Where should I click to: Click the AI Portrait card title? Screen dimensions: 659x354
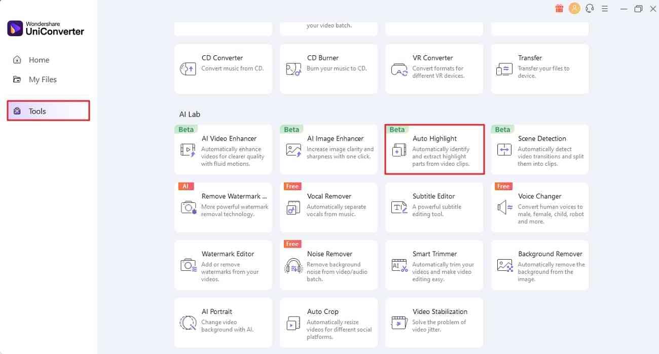[x=217, y=311]
